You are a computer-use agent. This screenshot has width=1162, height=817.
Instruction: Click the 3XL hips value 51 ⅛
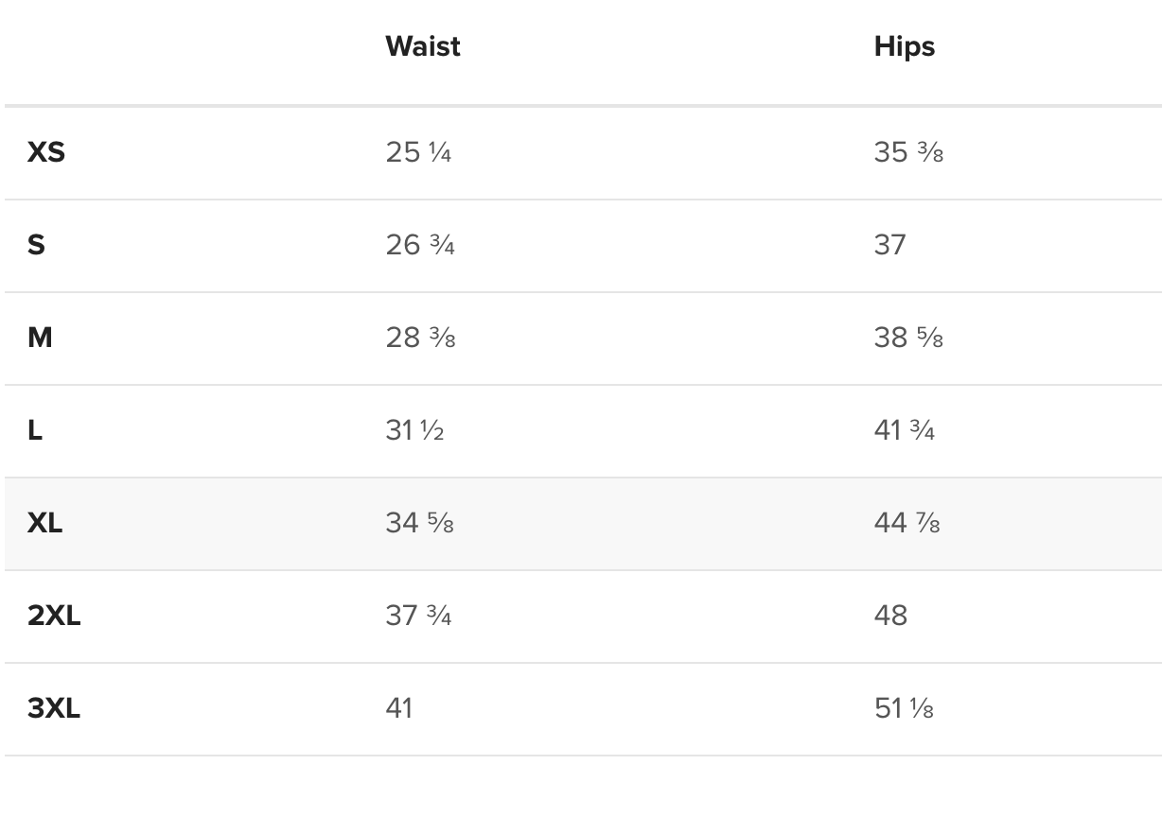(904, 708)
